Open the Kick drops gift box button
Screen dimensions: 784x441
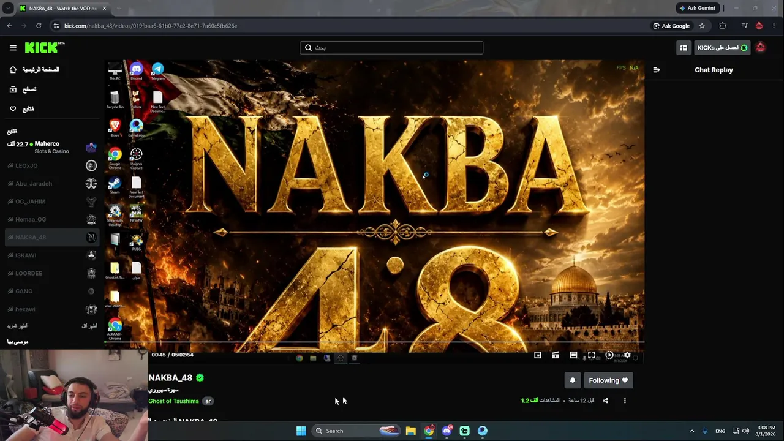click(684, 48)
